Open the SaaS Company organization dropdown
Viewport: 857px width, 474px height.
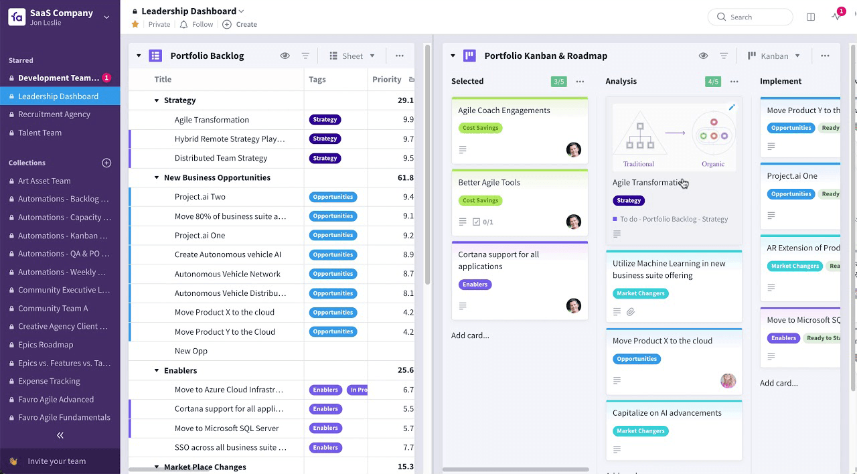pyautogui.click(x=106, y=17)
